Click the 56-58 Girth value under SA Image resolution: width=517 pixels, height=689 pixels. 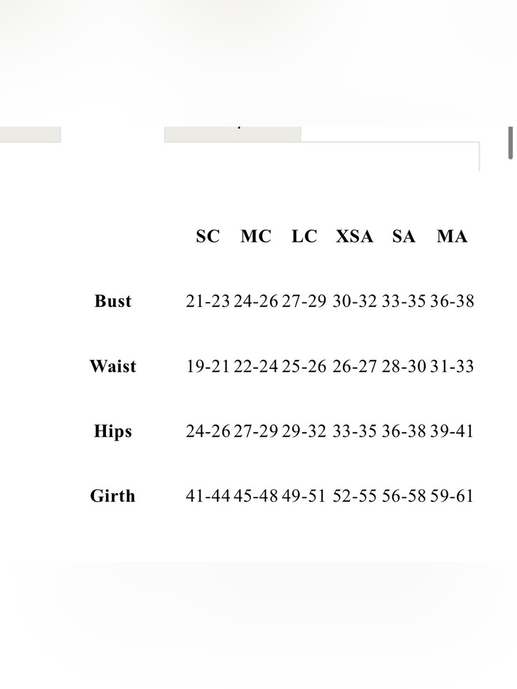click(404, 496)
